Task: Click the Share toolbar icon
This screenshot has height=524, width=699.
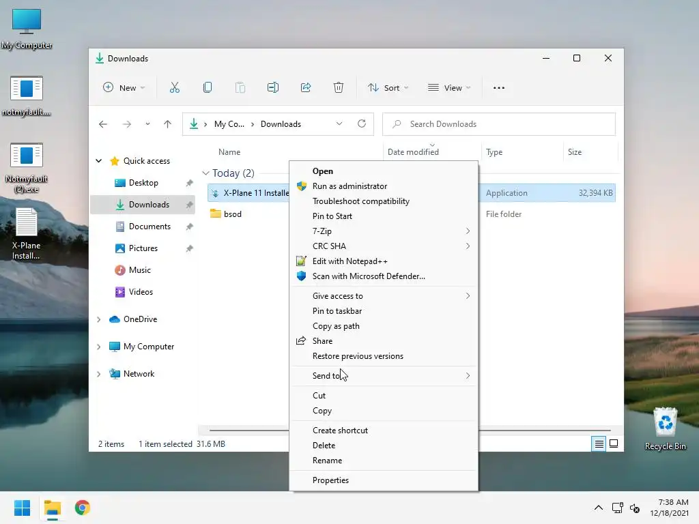Action: (306, 88)
